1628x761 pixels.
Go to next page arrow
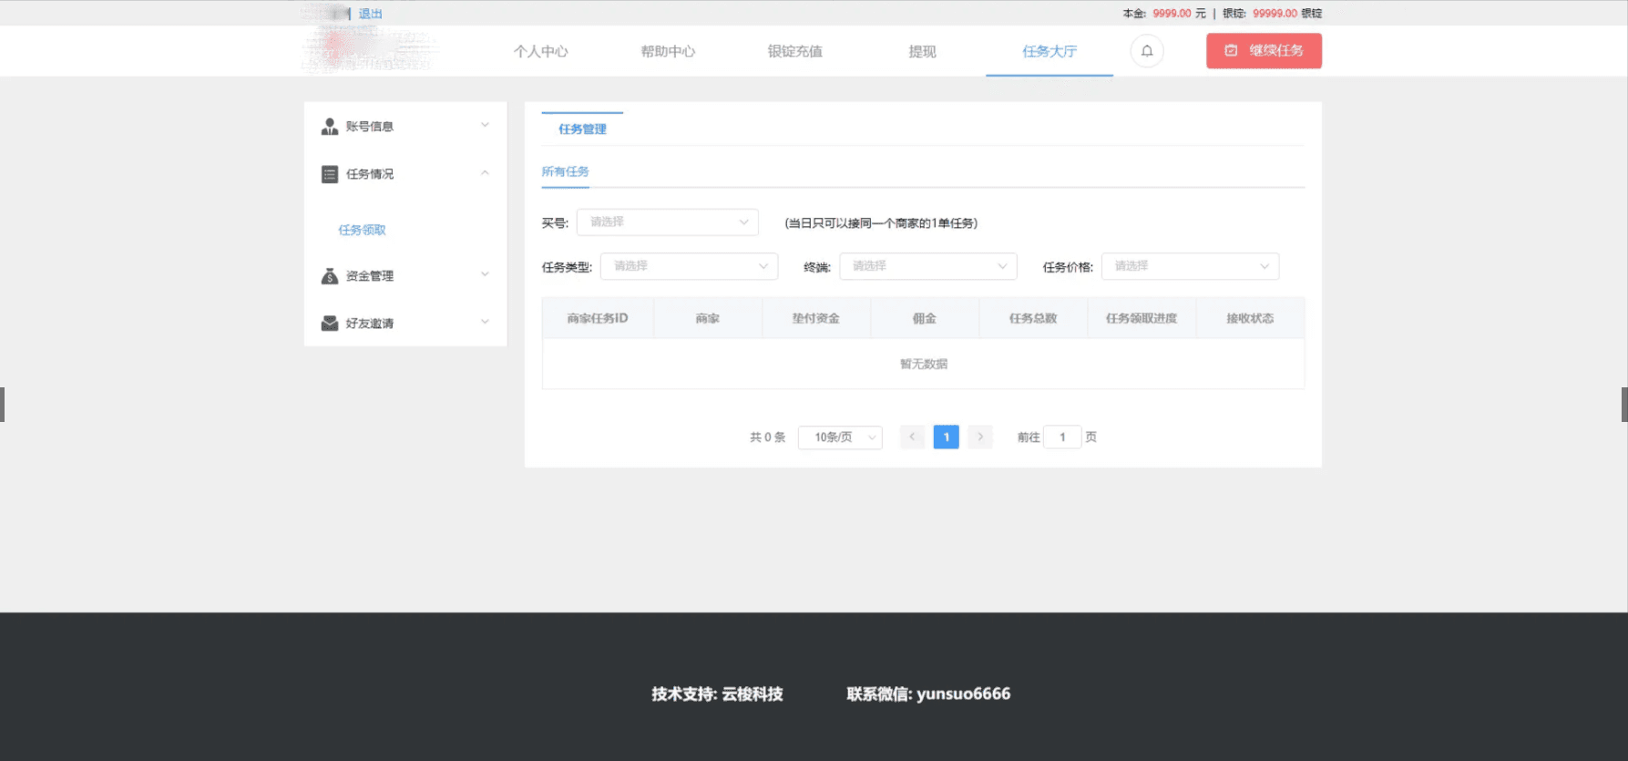(x=980, y=437)
